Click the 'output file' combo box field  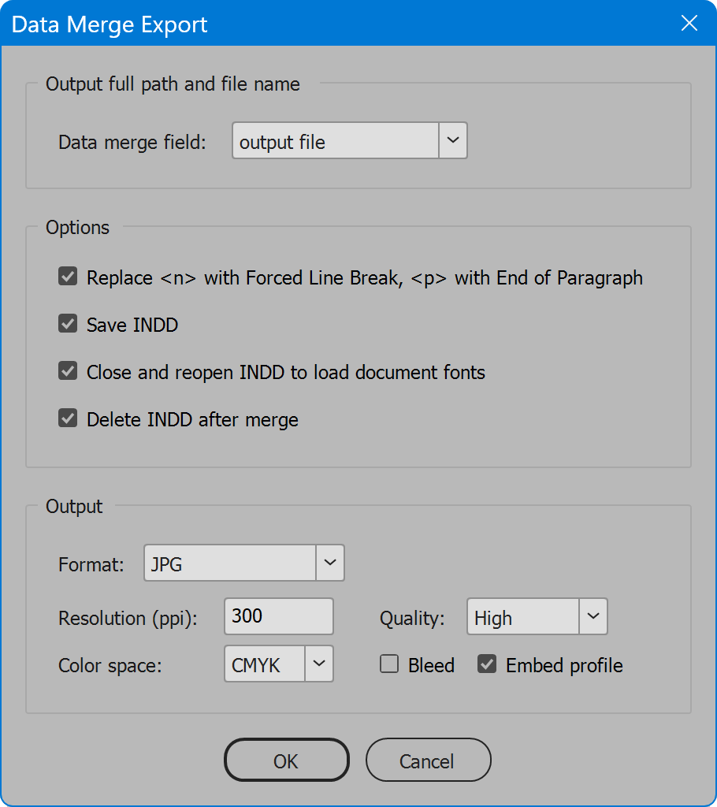(x=335, y=141)
